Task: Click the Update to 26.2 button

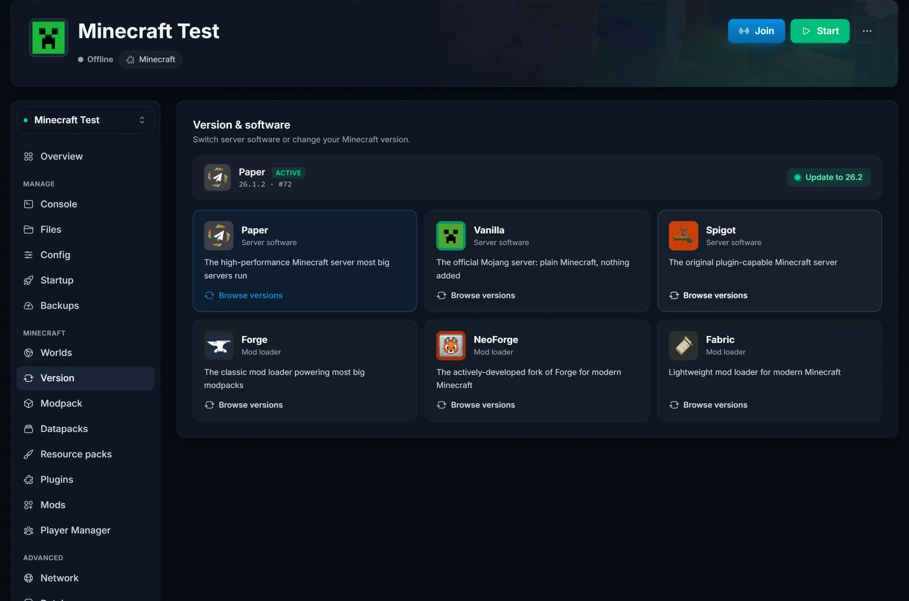Action: [828, 178]
